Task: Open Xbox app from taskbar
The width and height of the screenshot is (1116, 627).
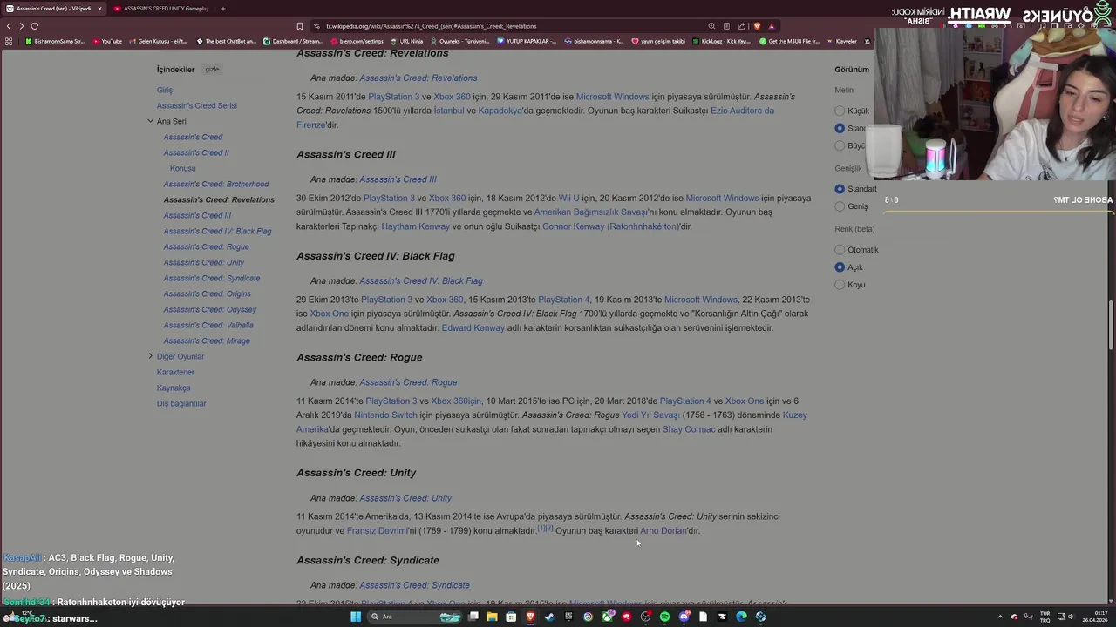Action: [x=607, y=617]
